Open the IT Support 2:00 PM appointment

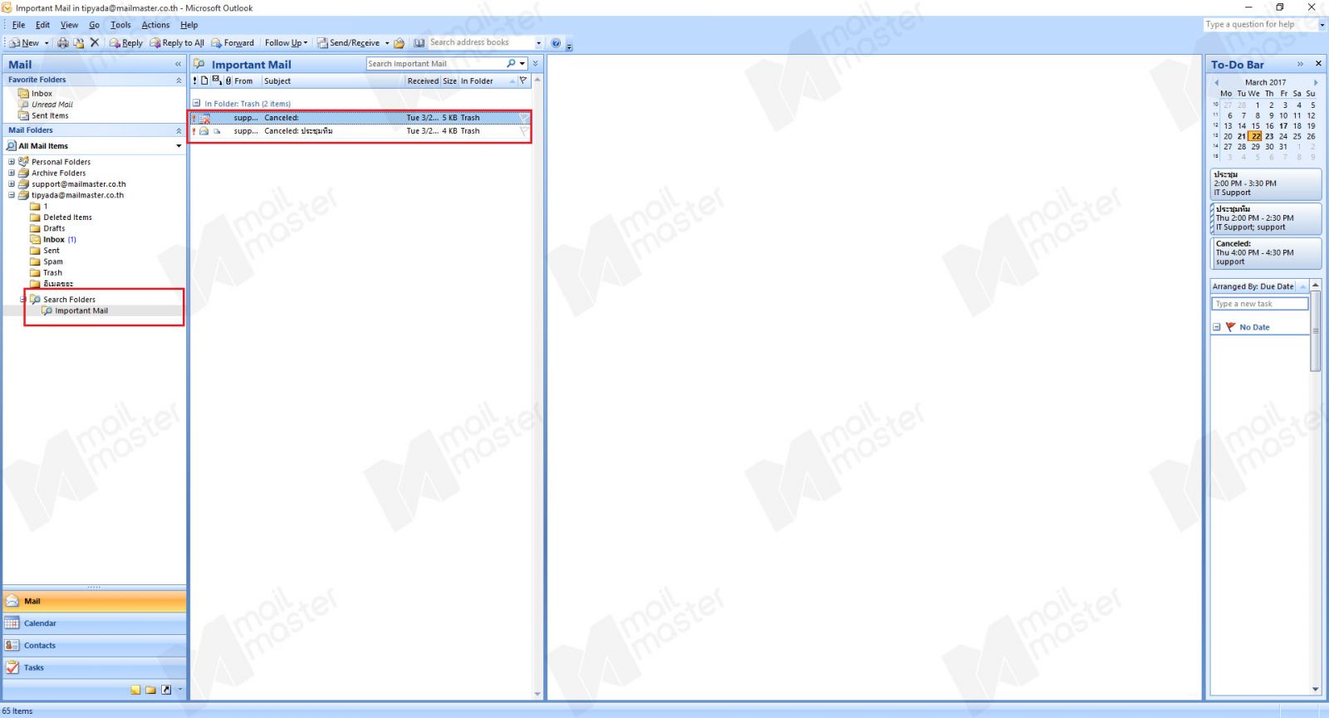[1266, 183]
